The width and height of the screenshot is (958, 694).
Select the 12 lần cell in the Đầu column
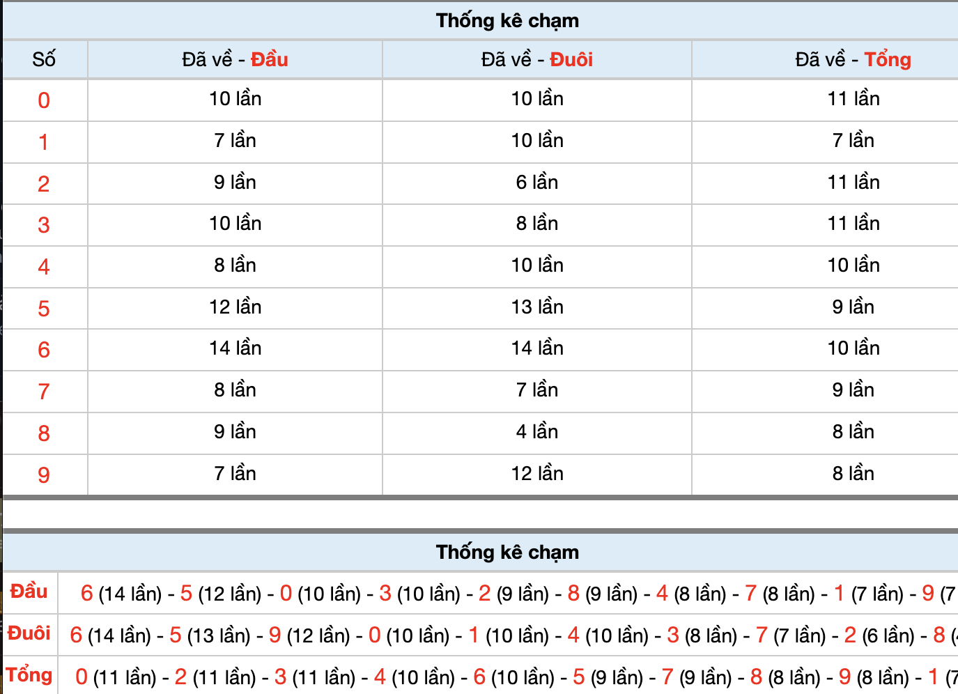coord(235,307)
